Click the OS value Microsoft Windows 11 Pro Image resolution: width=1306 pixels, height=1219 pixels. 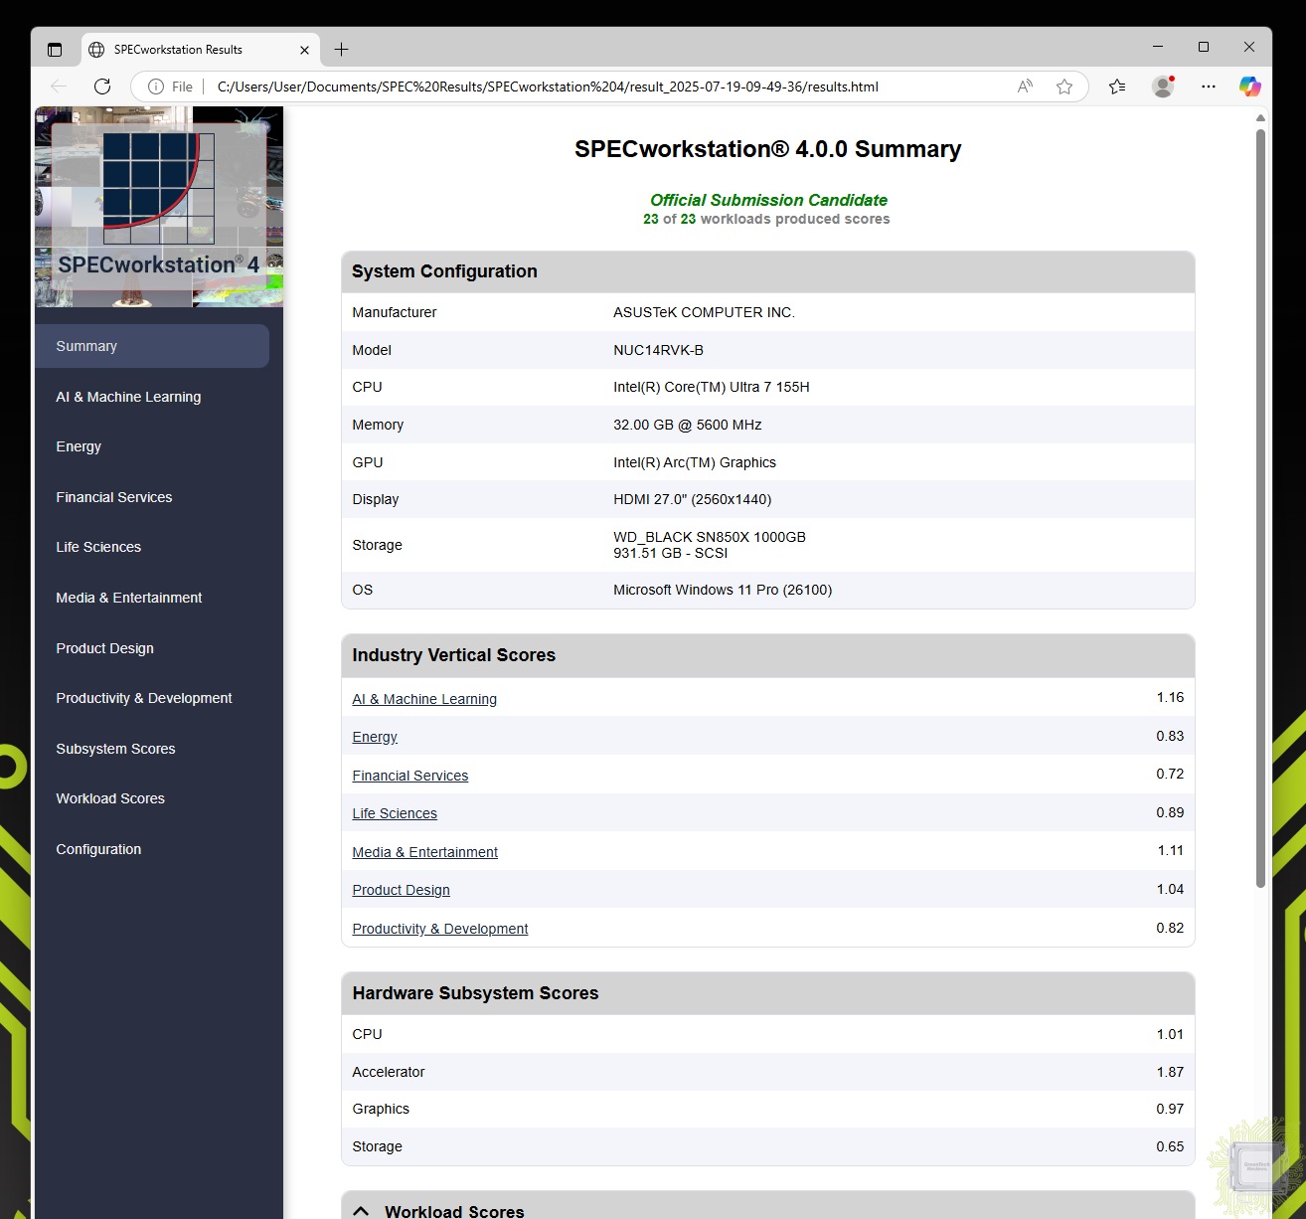[723, 590]
